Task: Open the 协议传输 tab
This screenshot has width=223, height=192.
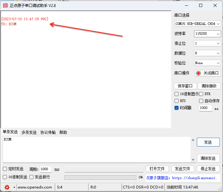Action: [48, 132]
